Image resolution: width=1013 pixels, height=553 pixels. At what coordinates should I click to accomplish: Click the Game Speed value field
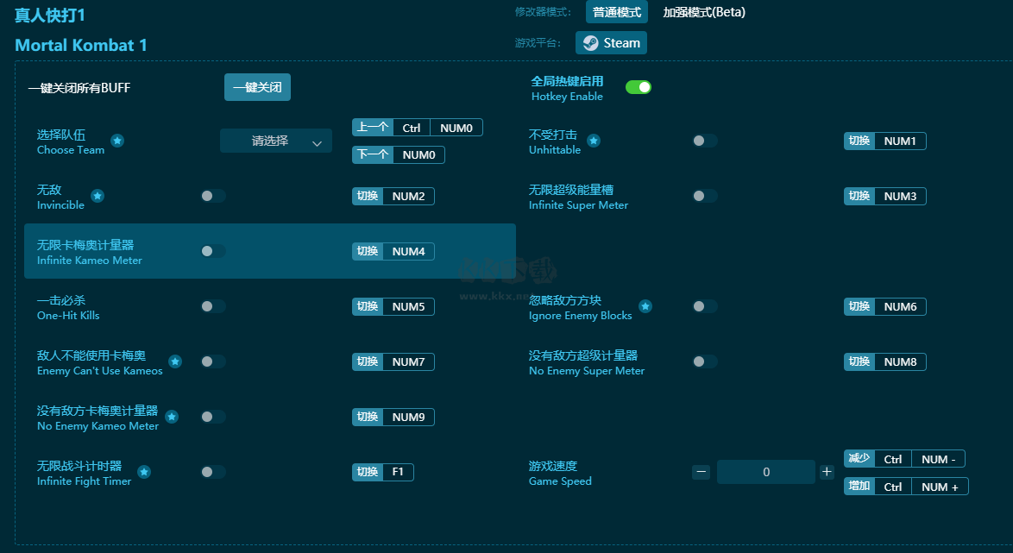765,472
